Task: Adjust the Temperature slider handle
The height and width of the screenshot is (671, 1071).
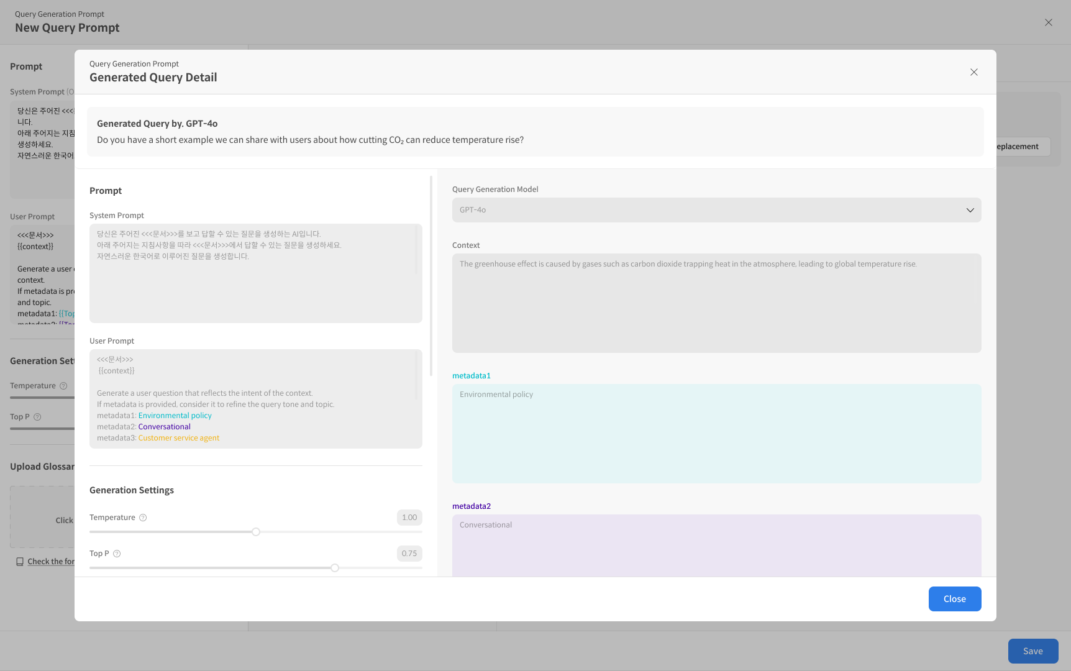Action: click(x=256, y=532)
